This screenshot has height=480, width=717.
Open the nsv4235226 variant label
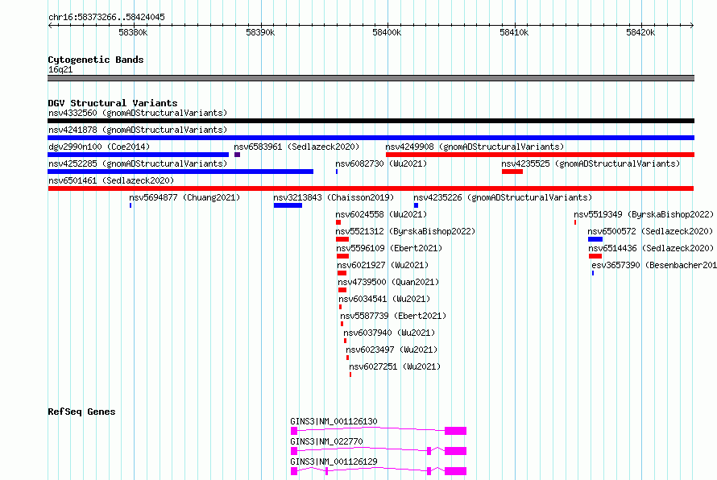coord(503,197)
